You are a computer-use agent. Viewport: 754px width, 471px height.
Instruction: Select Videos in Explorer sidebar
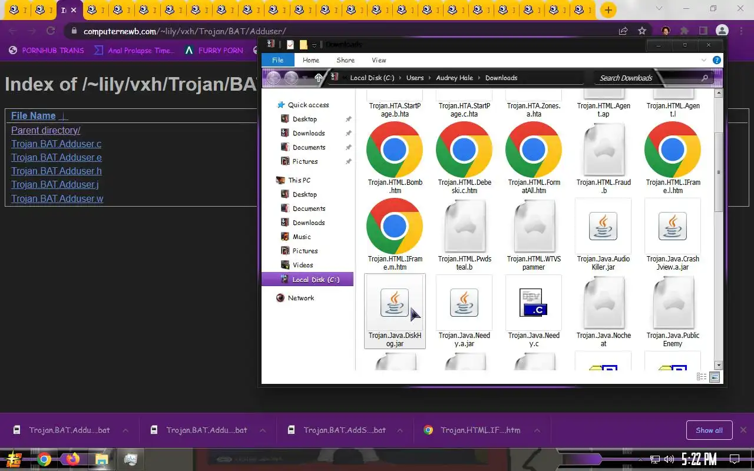303,265
